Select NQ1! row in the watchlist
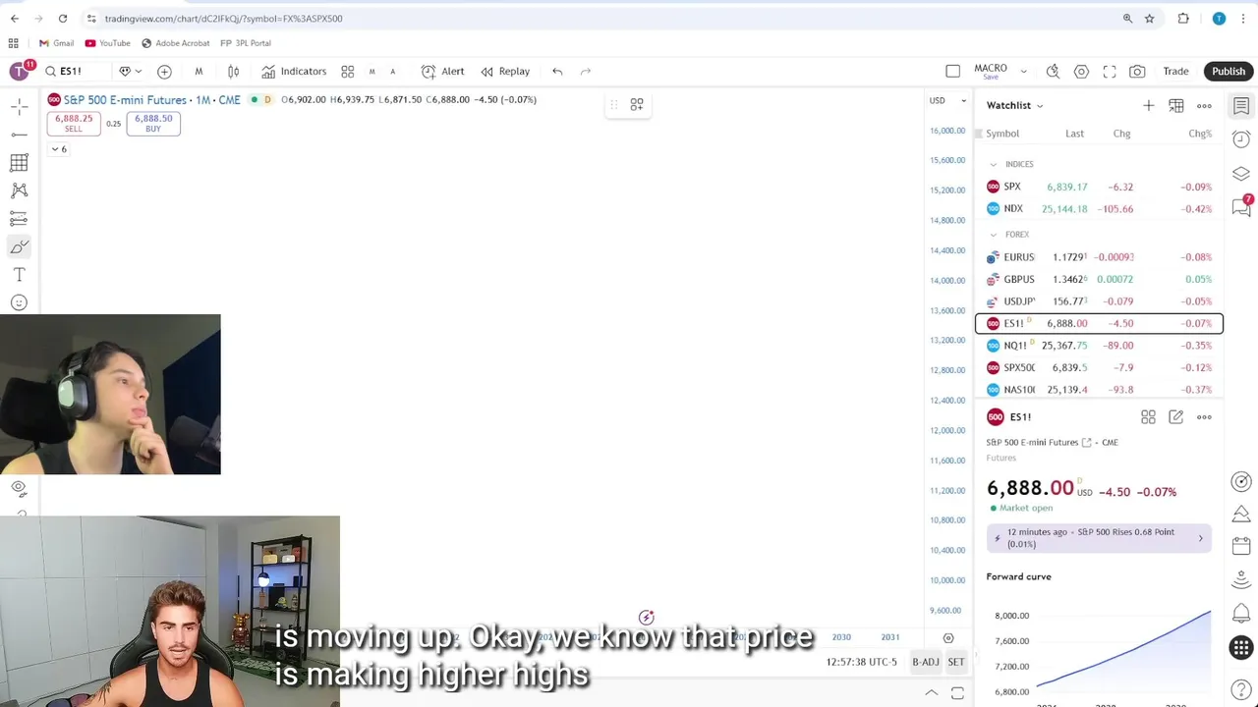Screen dimensions: 1258x707 (1099, 346)
